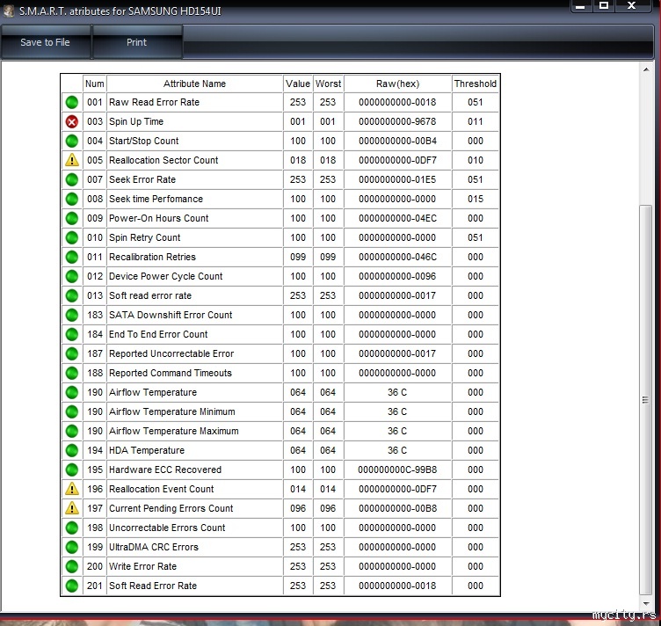661x626 pixels.
Task: Open the Print option
Action: [x=137, y=42]
